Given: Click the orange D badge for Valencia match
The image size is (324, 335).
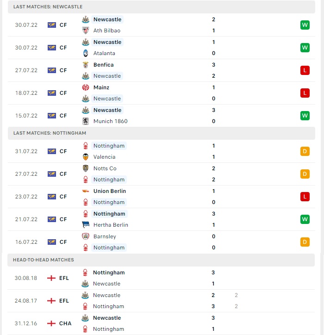Looking at the screenshot, I should coord(305,151).
